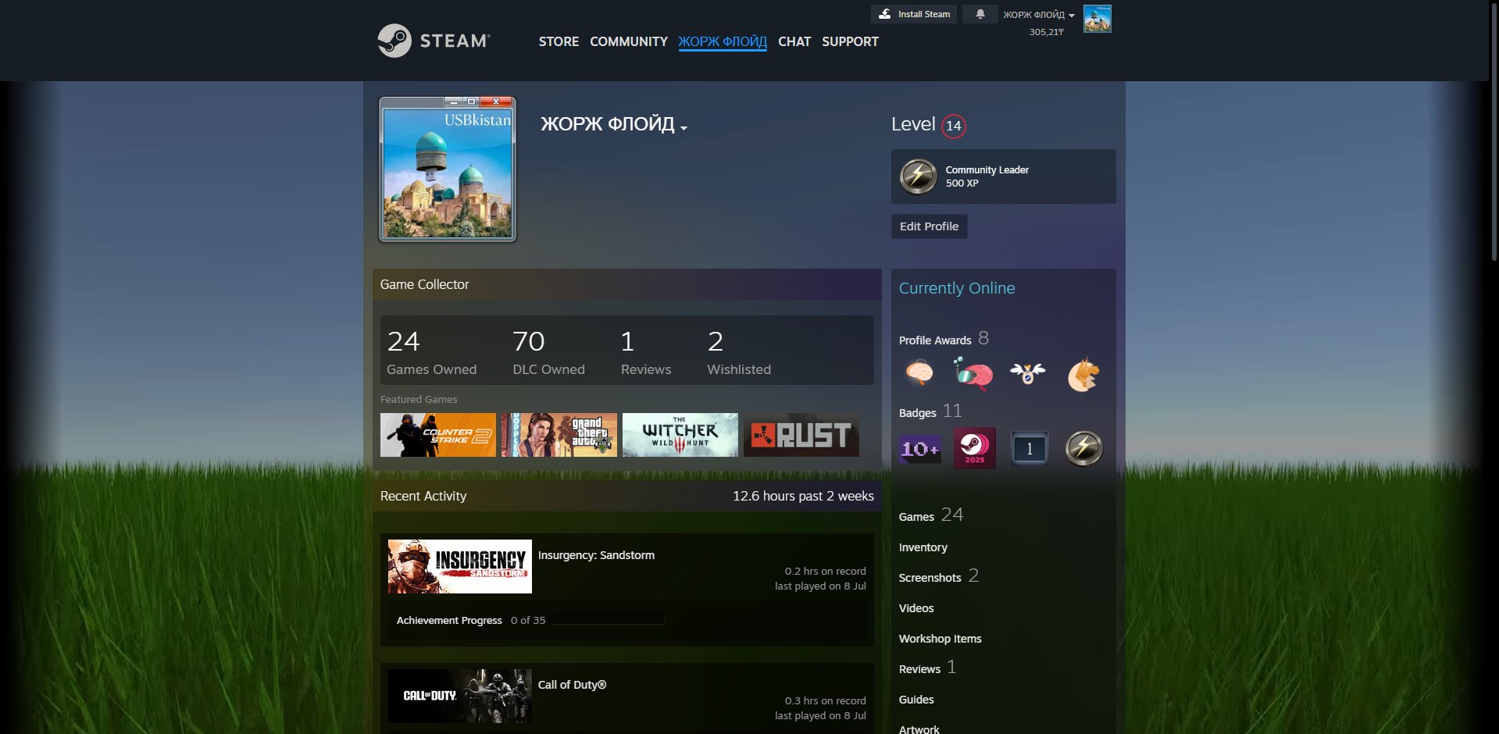This screenshot has height=734, width=1499.
Task: Open the Counter-Strike 2 featured game thumbnail
Action: point(437,435)
